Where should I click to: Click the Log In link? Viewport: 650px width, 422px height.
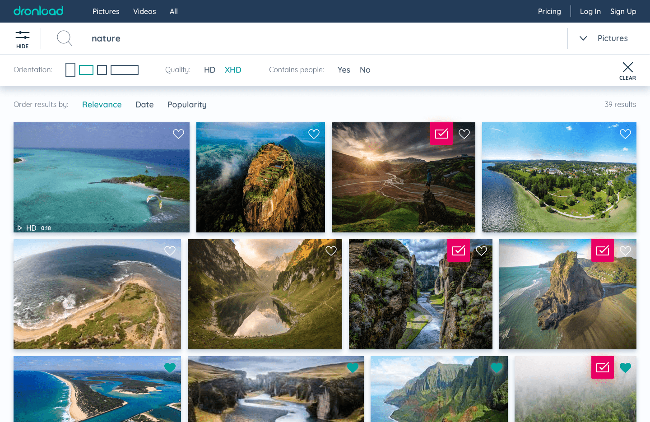coord(590,11)
